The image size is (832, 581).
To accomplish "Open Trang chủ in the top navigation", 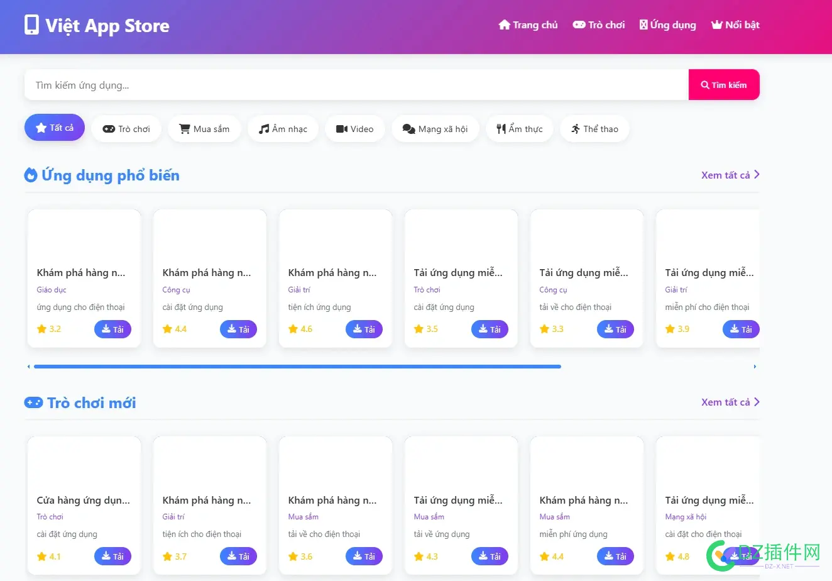I will pyautogui.click(x=528, y=25).
